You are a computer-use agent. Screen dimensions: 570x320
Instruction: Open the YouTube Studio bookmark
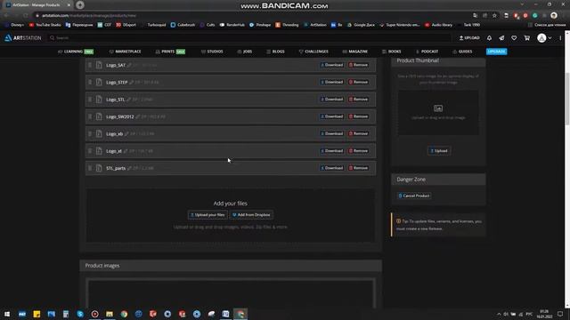(45, 25)
